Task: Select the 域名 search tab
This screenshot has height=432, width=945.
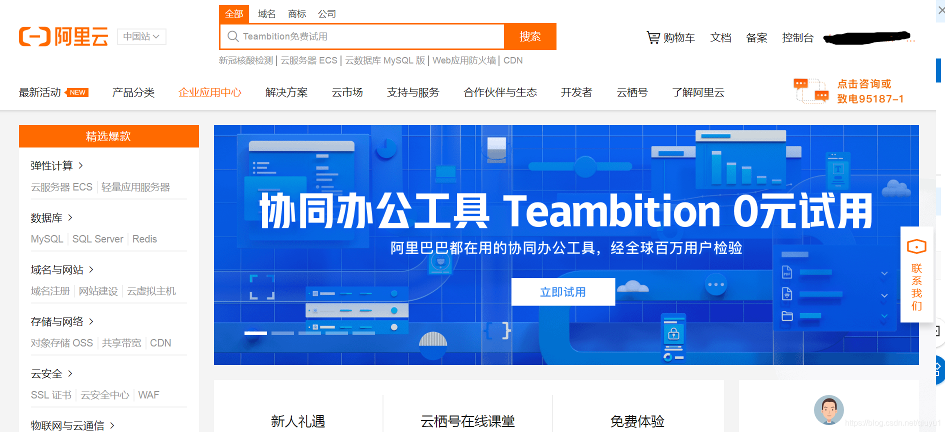Action: point(266,14)
